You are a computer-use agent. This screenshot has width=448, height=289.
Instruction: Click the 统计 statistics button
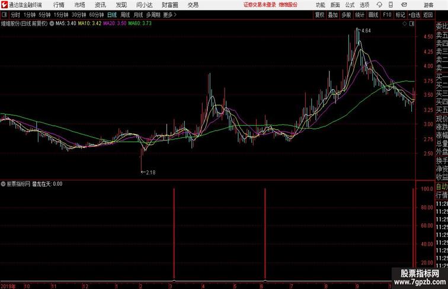point(360,15)
